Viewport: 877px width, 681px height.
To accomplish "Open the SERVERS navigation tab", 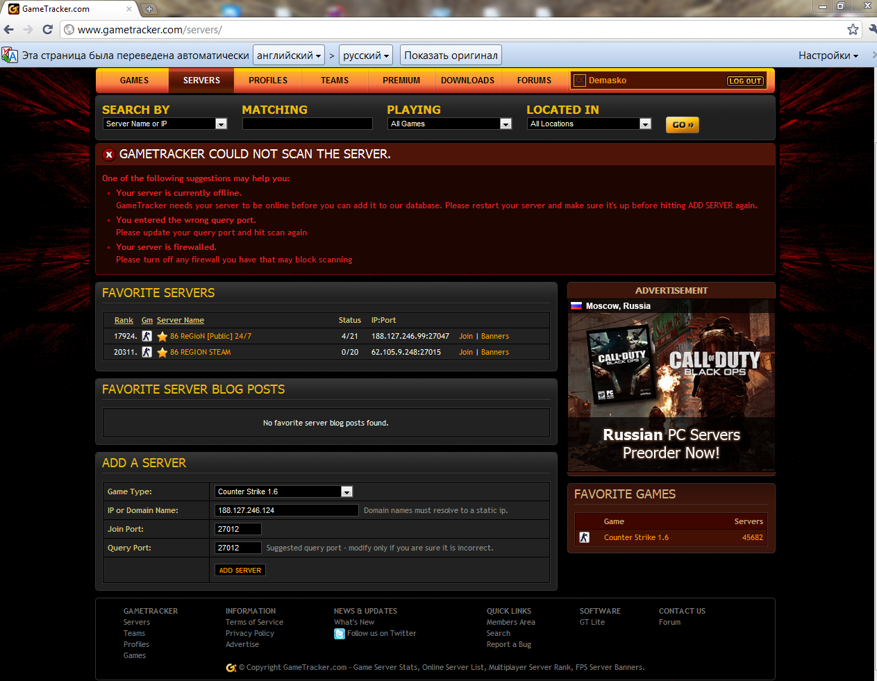I will [201, 81].
